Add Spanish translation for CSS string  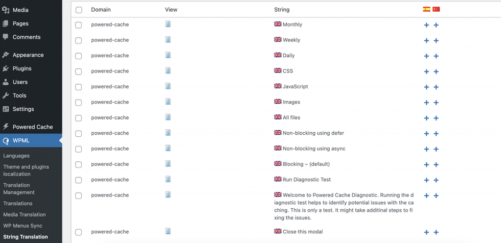coord(426,71)
